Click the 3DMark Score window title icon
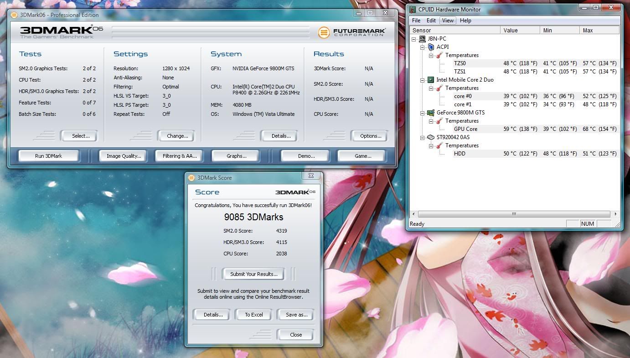This screenshot has height=358, width=630. tap(191, 177)
